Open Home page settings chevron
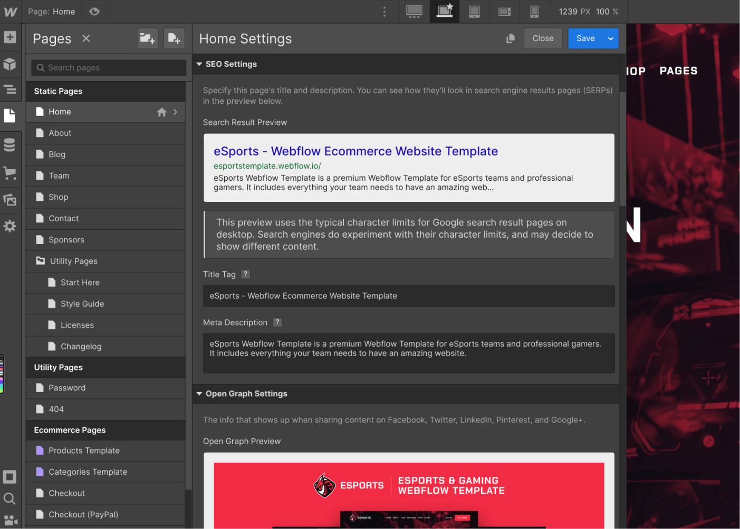Viewport: 740px width, 529px height. (176, 112)
